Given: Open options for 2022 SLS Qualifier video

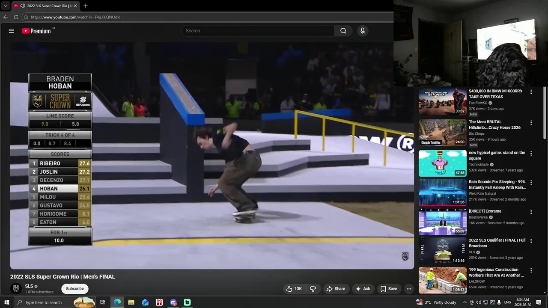Looking at the screenshot, I should pos(531,241).
